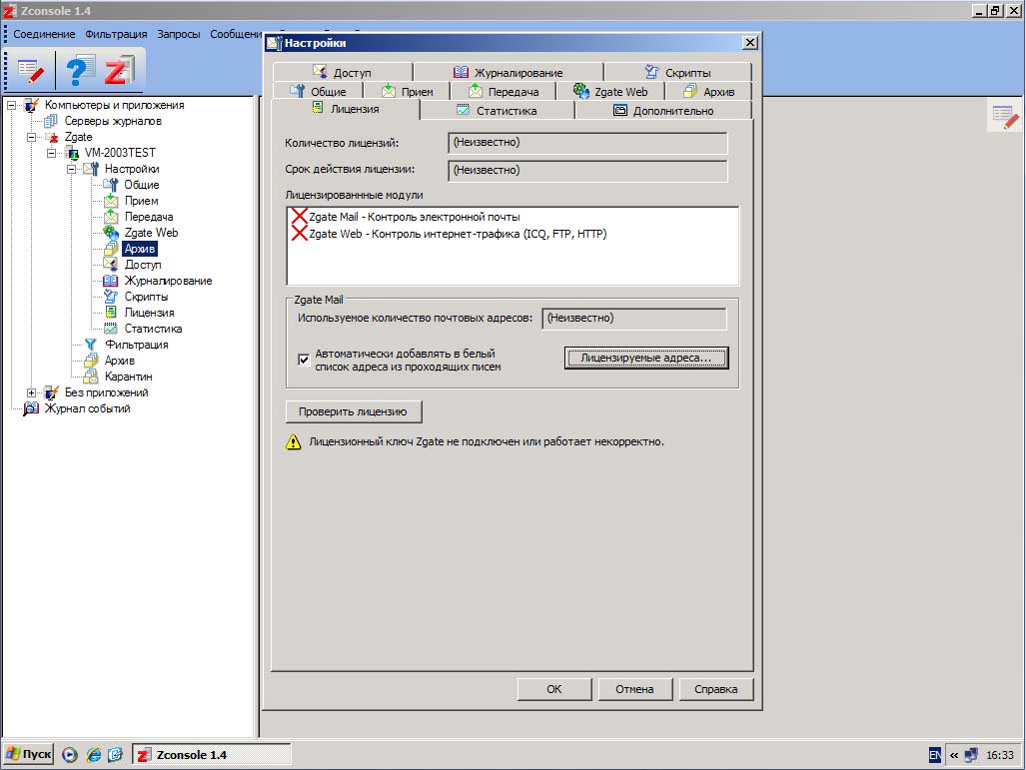Click the used mail addresses count field

point(634,318)
